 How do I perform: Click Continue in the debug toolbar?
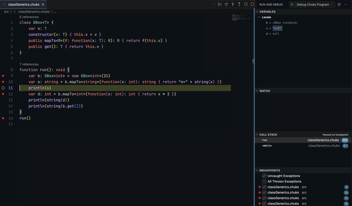coord(219,4)
